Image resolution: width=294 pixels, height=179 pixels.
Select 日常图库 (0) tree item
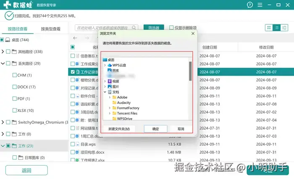click(x=29, y=158)
